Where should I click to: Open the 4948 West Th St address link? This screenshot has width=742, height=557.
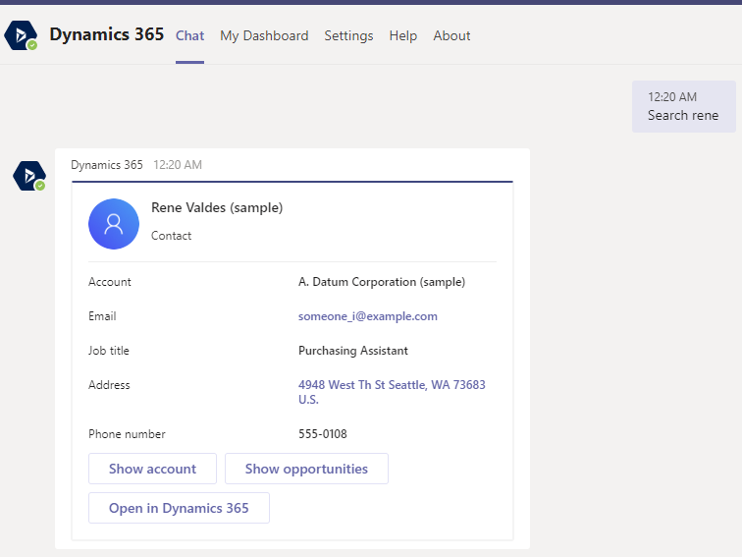point(392,392)
